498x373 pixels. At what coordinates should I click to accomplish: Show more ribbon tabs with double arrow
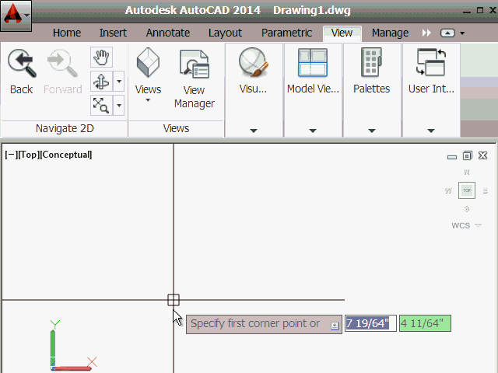(426, 33)
